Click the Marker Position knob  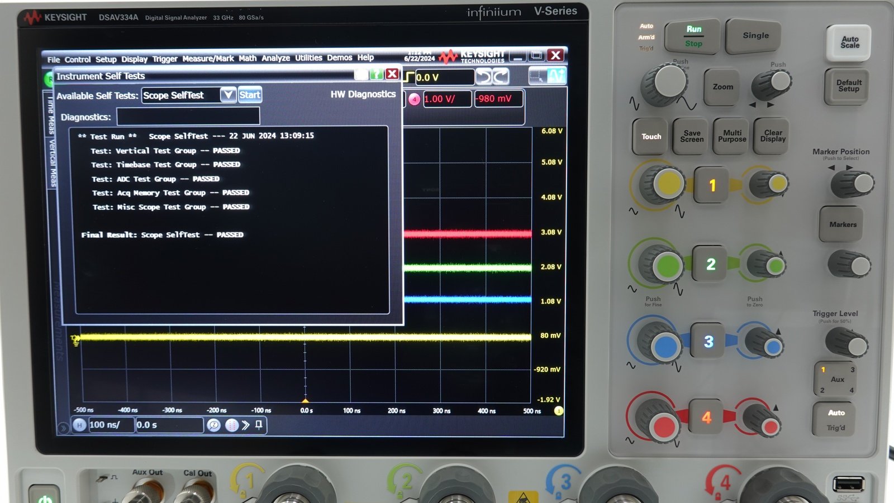pyautogui.click(x=852, y=184)
